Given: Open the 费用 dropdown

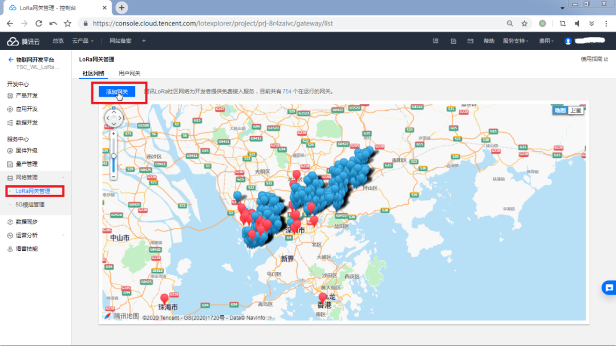Looking at the screenshot, I should point(546,41).
